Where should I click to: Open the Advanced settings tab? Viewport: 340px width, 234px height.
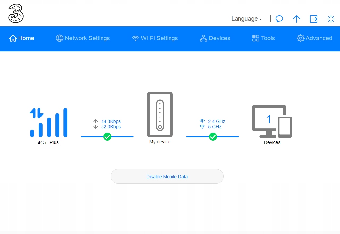coord(314,38)
